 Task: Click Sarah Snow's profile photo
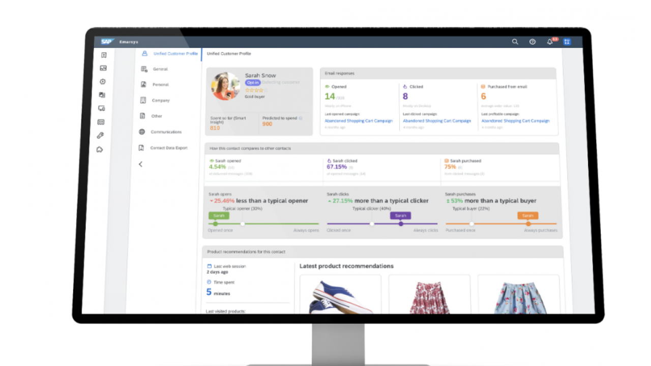(x=225, y=86)
